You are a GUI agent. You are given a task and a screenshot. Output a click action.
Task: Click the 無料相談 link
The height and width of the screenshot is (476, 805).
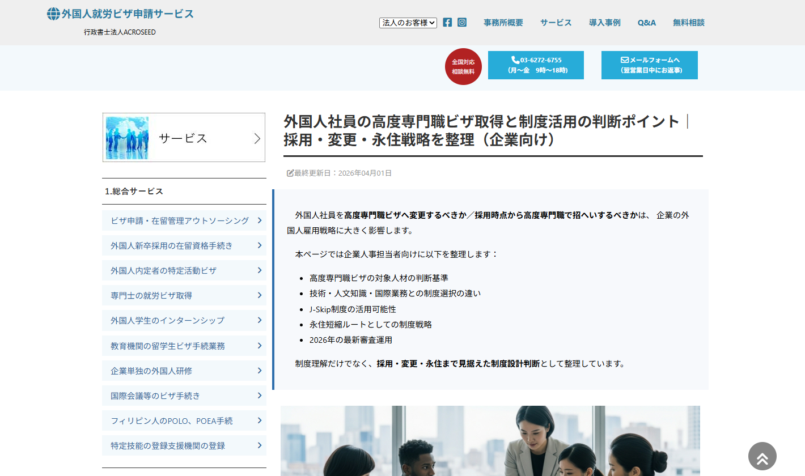tap(688, 23)
